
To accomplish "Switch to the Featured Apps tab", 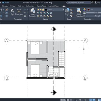I will 54,6.
